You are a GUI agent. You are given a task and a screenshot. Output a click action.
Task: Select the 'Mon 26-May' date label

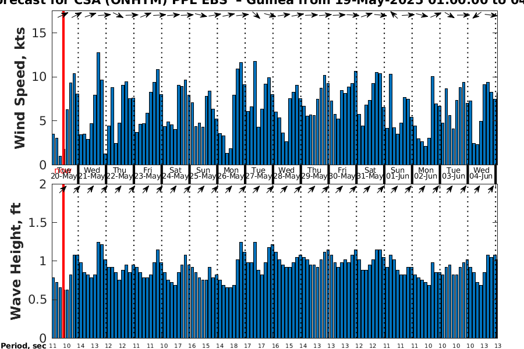point(231,173)
